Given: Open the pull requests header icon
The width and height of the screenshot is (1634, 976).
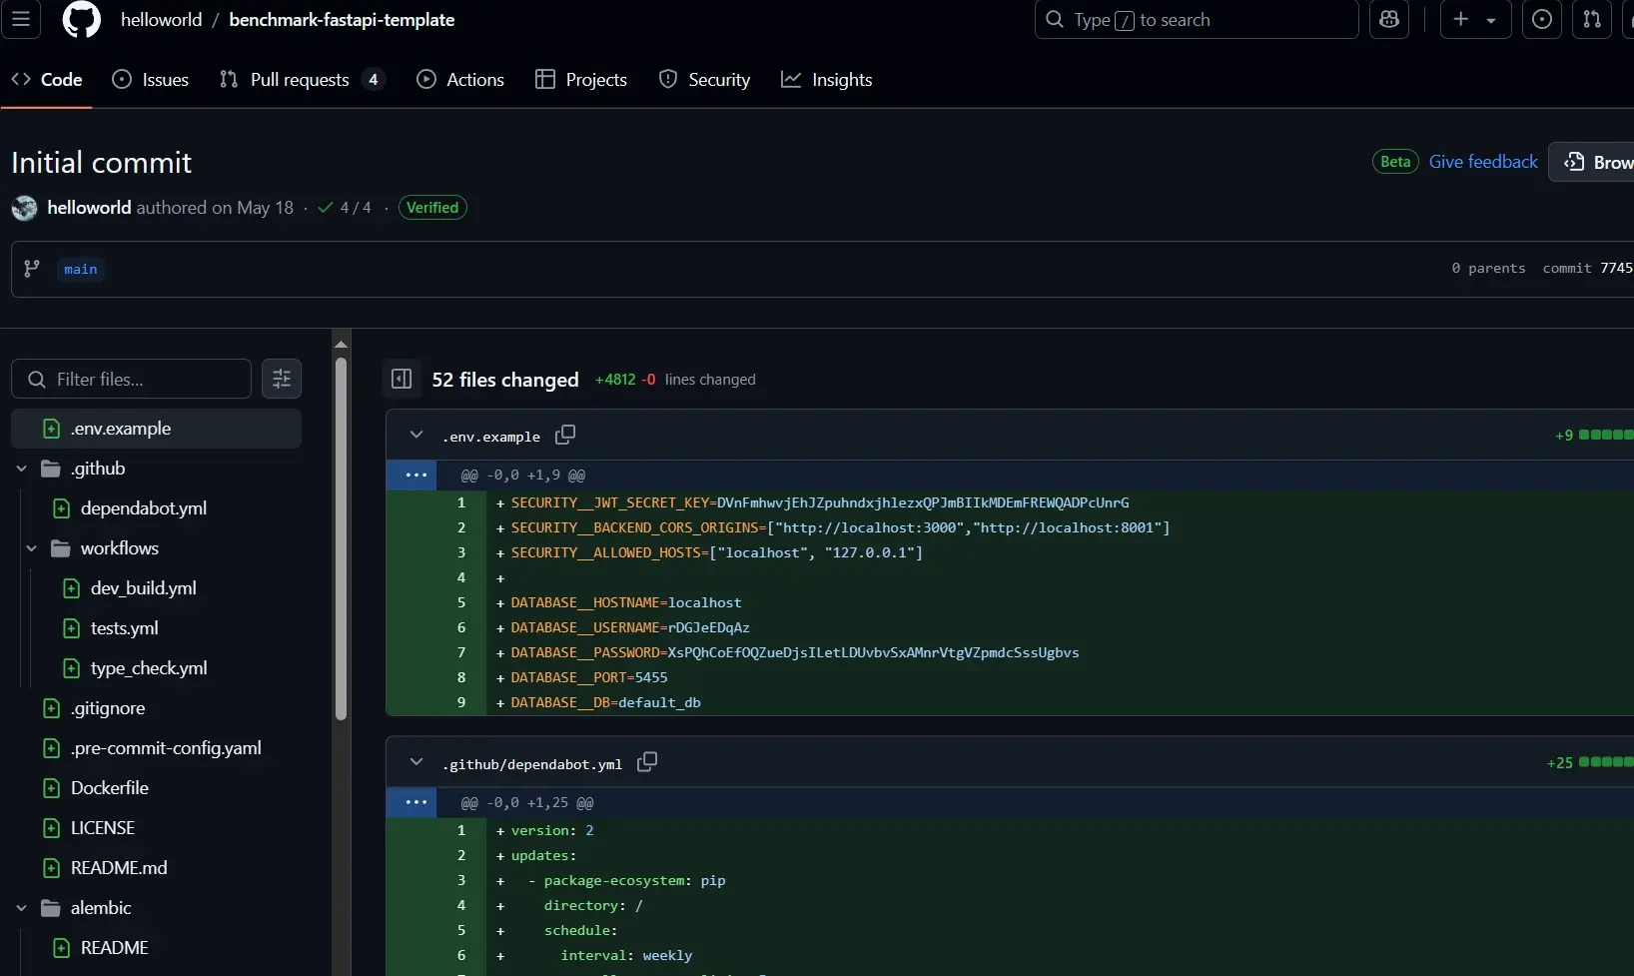Looking at the screenshot, I should (x=1592, y=20).
